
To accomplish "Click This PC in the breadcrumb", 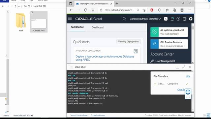I will [27, 6].
